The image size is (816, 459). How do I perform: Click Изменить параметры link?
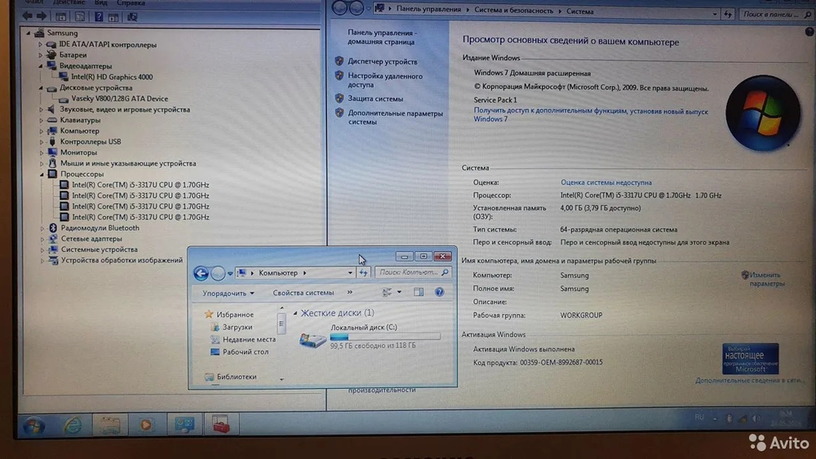click(x=766, y=279)
